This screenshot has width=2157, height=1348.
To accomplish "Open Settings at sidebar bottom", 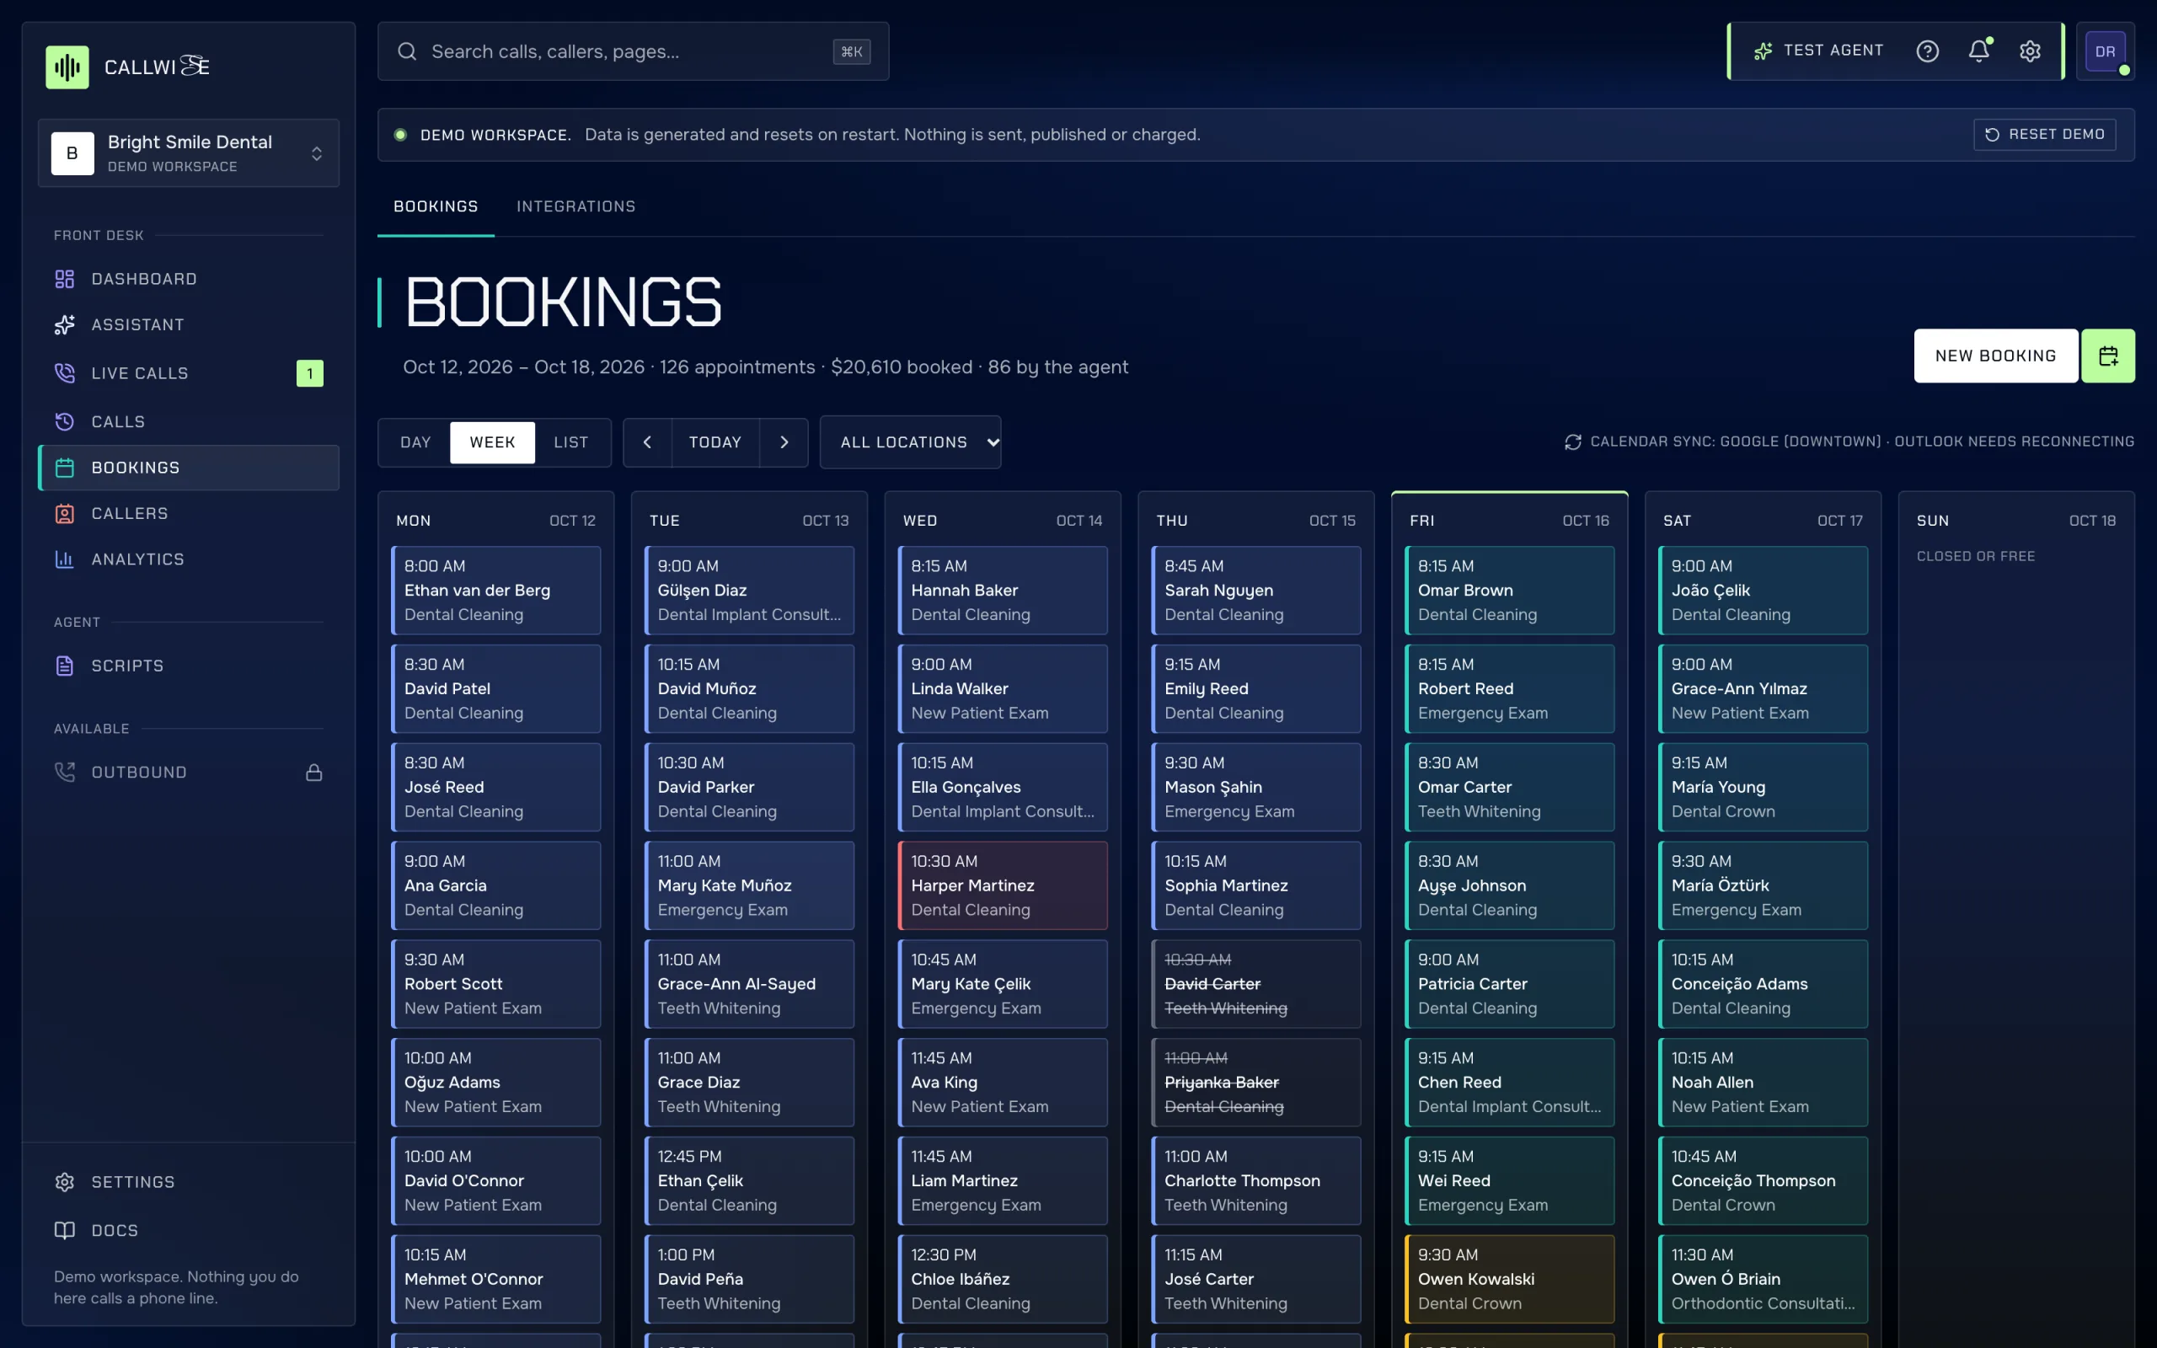I will (189, 1181).
